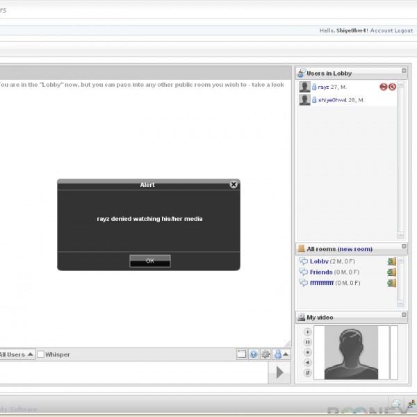Enable the Whisper checkbox
The image size is (417, 417).
point(40,354)
